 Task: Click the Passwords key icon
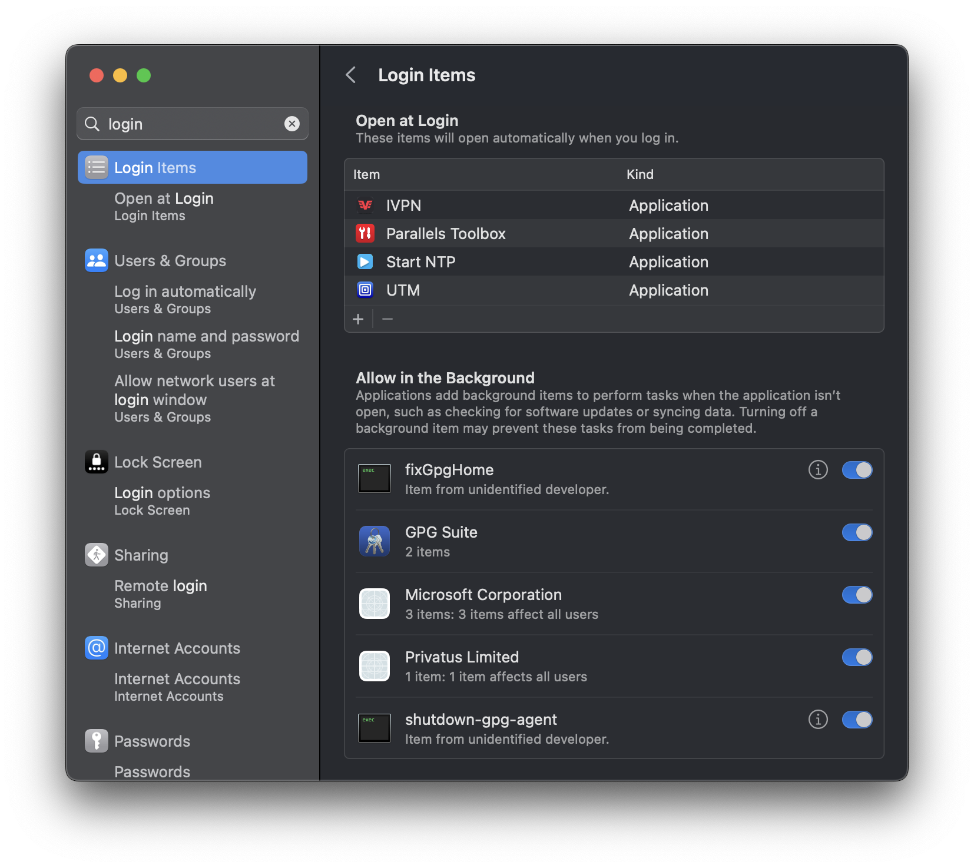pos(96,741)
